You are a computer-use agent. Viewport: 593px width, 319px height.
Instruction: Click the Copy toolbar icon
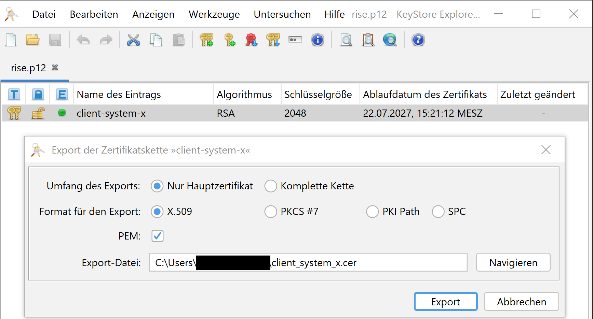(x=156, y=40)
